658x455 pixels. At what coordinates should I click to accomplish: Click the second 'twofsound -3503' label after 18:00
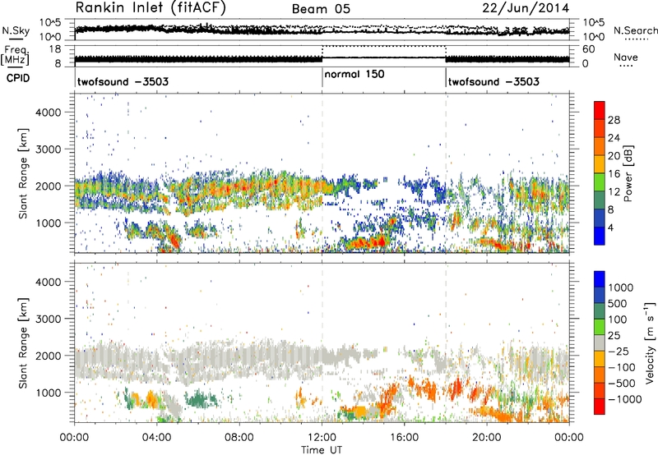pyautogui.click(x=493, y=81)
